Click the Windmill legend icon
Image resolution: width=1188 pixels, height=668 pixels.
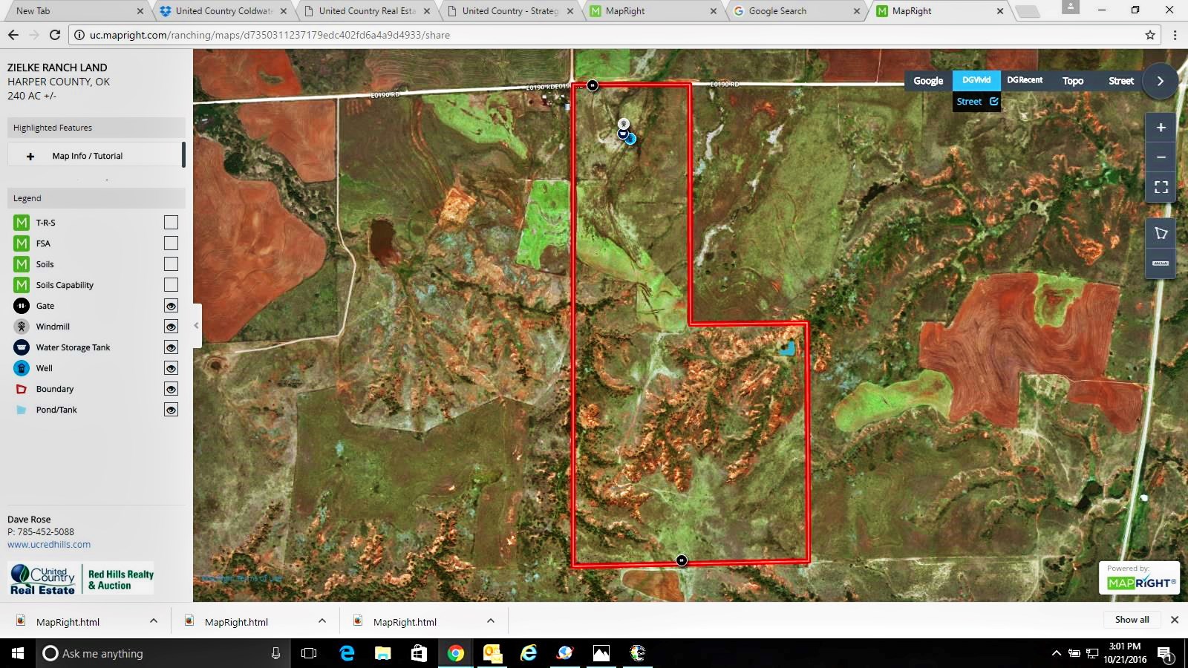[x=22, y=327]
